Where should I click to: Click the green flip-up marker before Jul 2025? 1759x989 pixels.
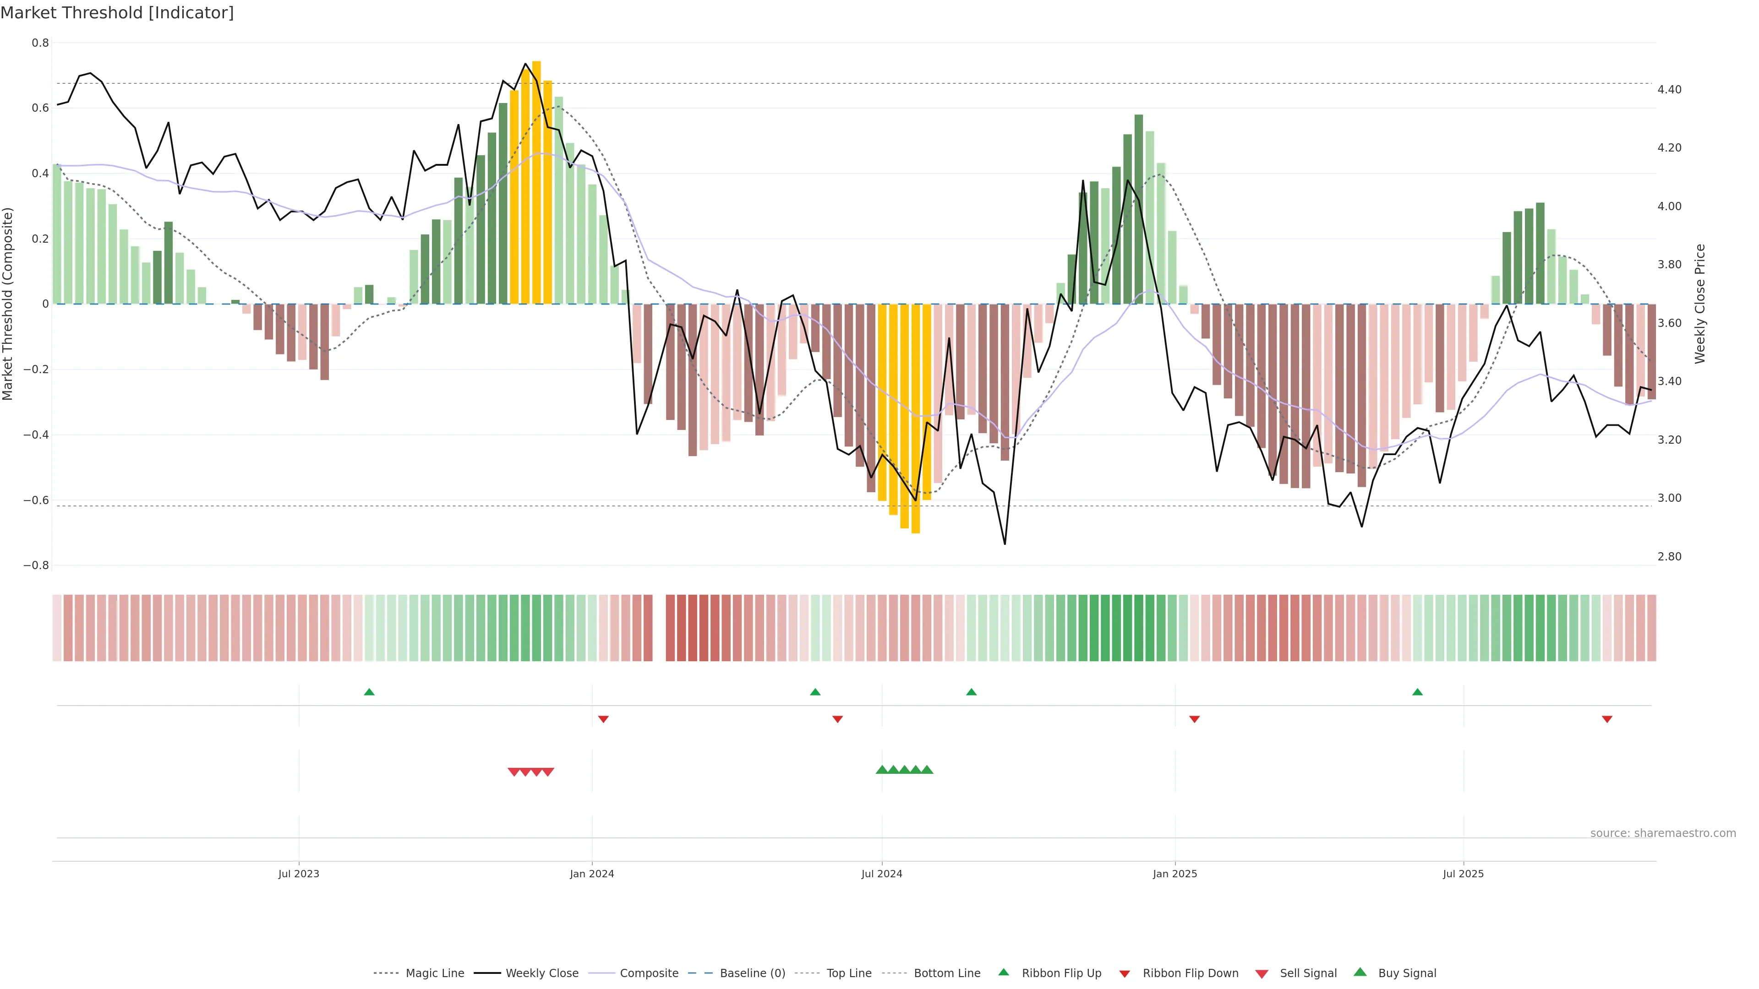pyautogui.click(x=1418, y=692)
